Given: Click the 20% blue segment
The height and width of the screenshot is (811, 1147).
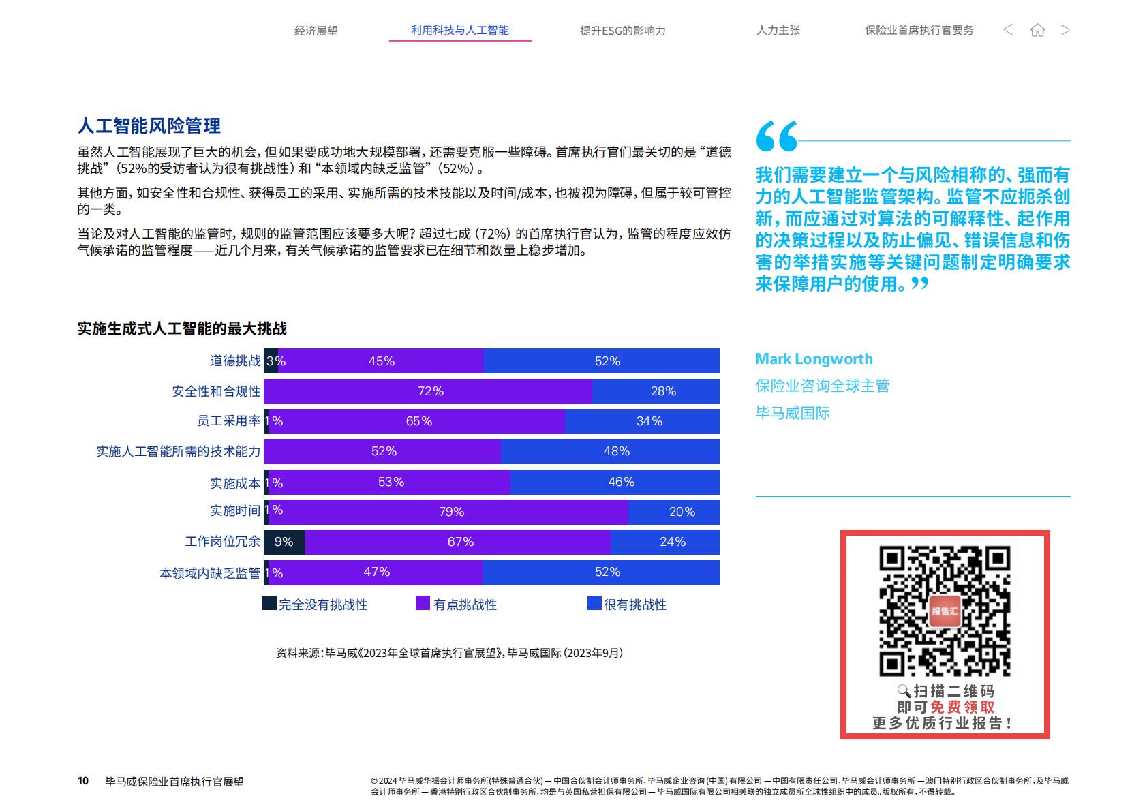Looking at the screenshot, I should click(674, 512).
